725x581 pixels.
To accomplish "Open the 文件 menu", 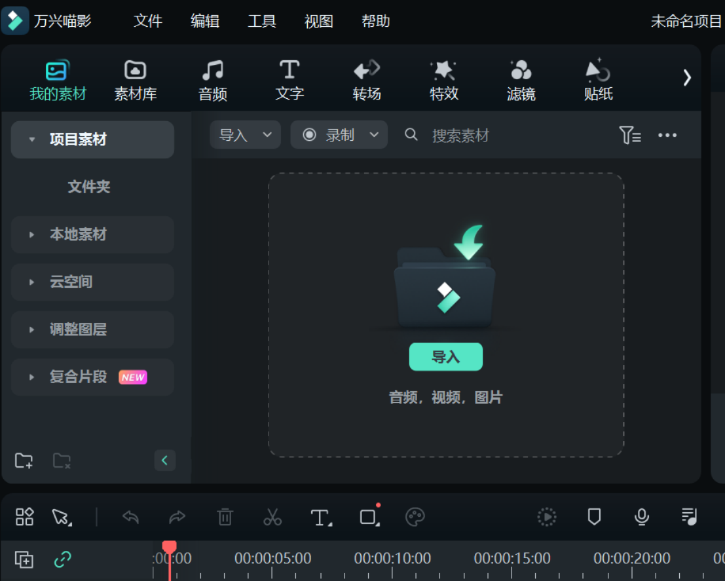I will pyautogui.click(x=147, y=21).
